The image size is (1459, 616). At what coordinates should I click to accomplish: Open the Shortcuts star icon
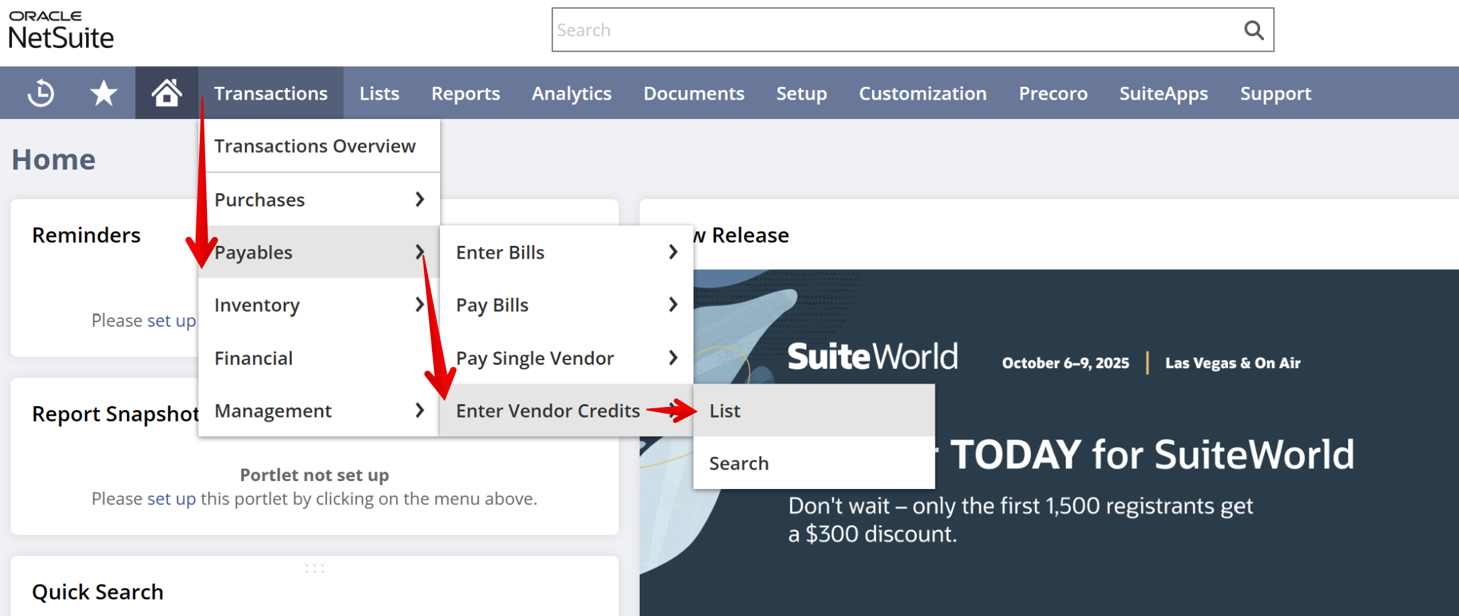pos(103,93)
